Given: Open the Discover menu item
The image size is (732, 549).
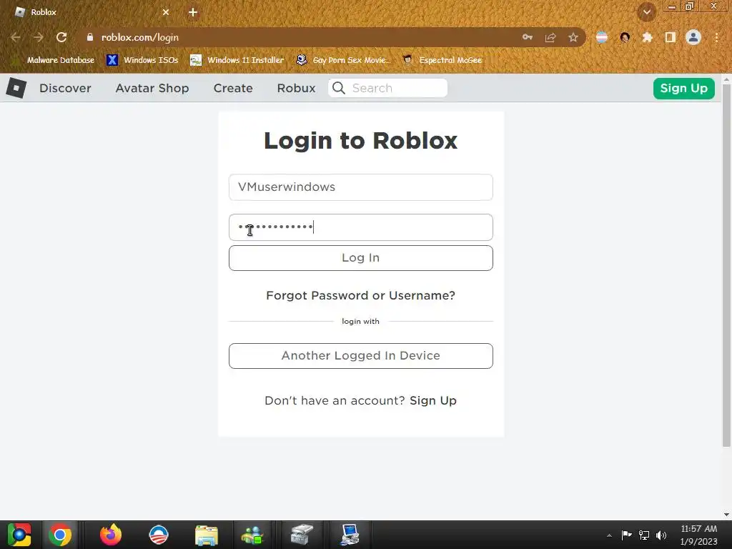Looking at the screenshot, I should pos(65,88).
